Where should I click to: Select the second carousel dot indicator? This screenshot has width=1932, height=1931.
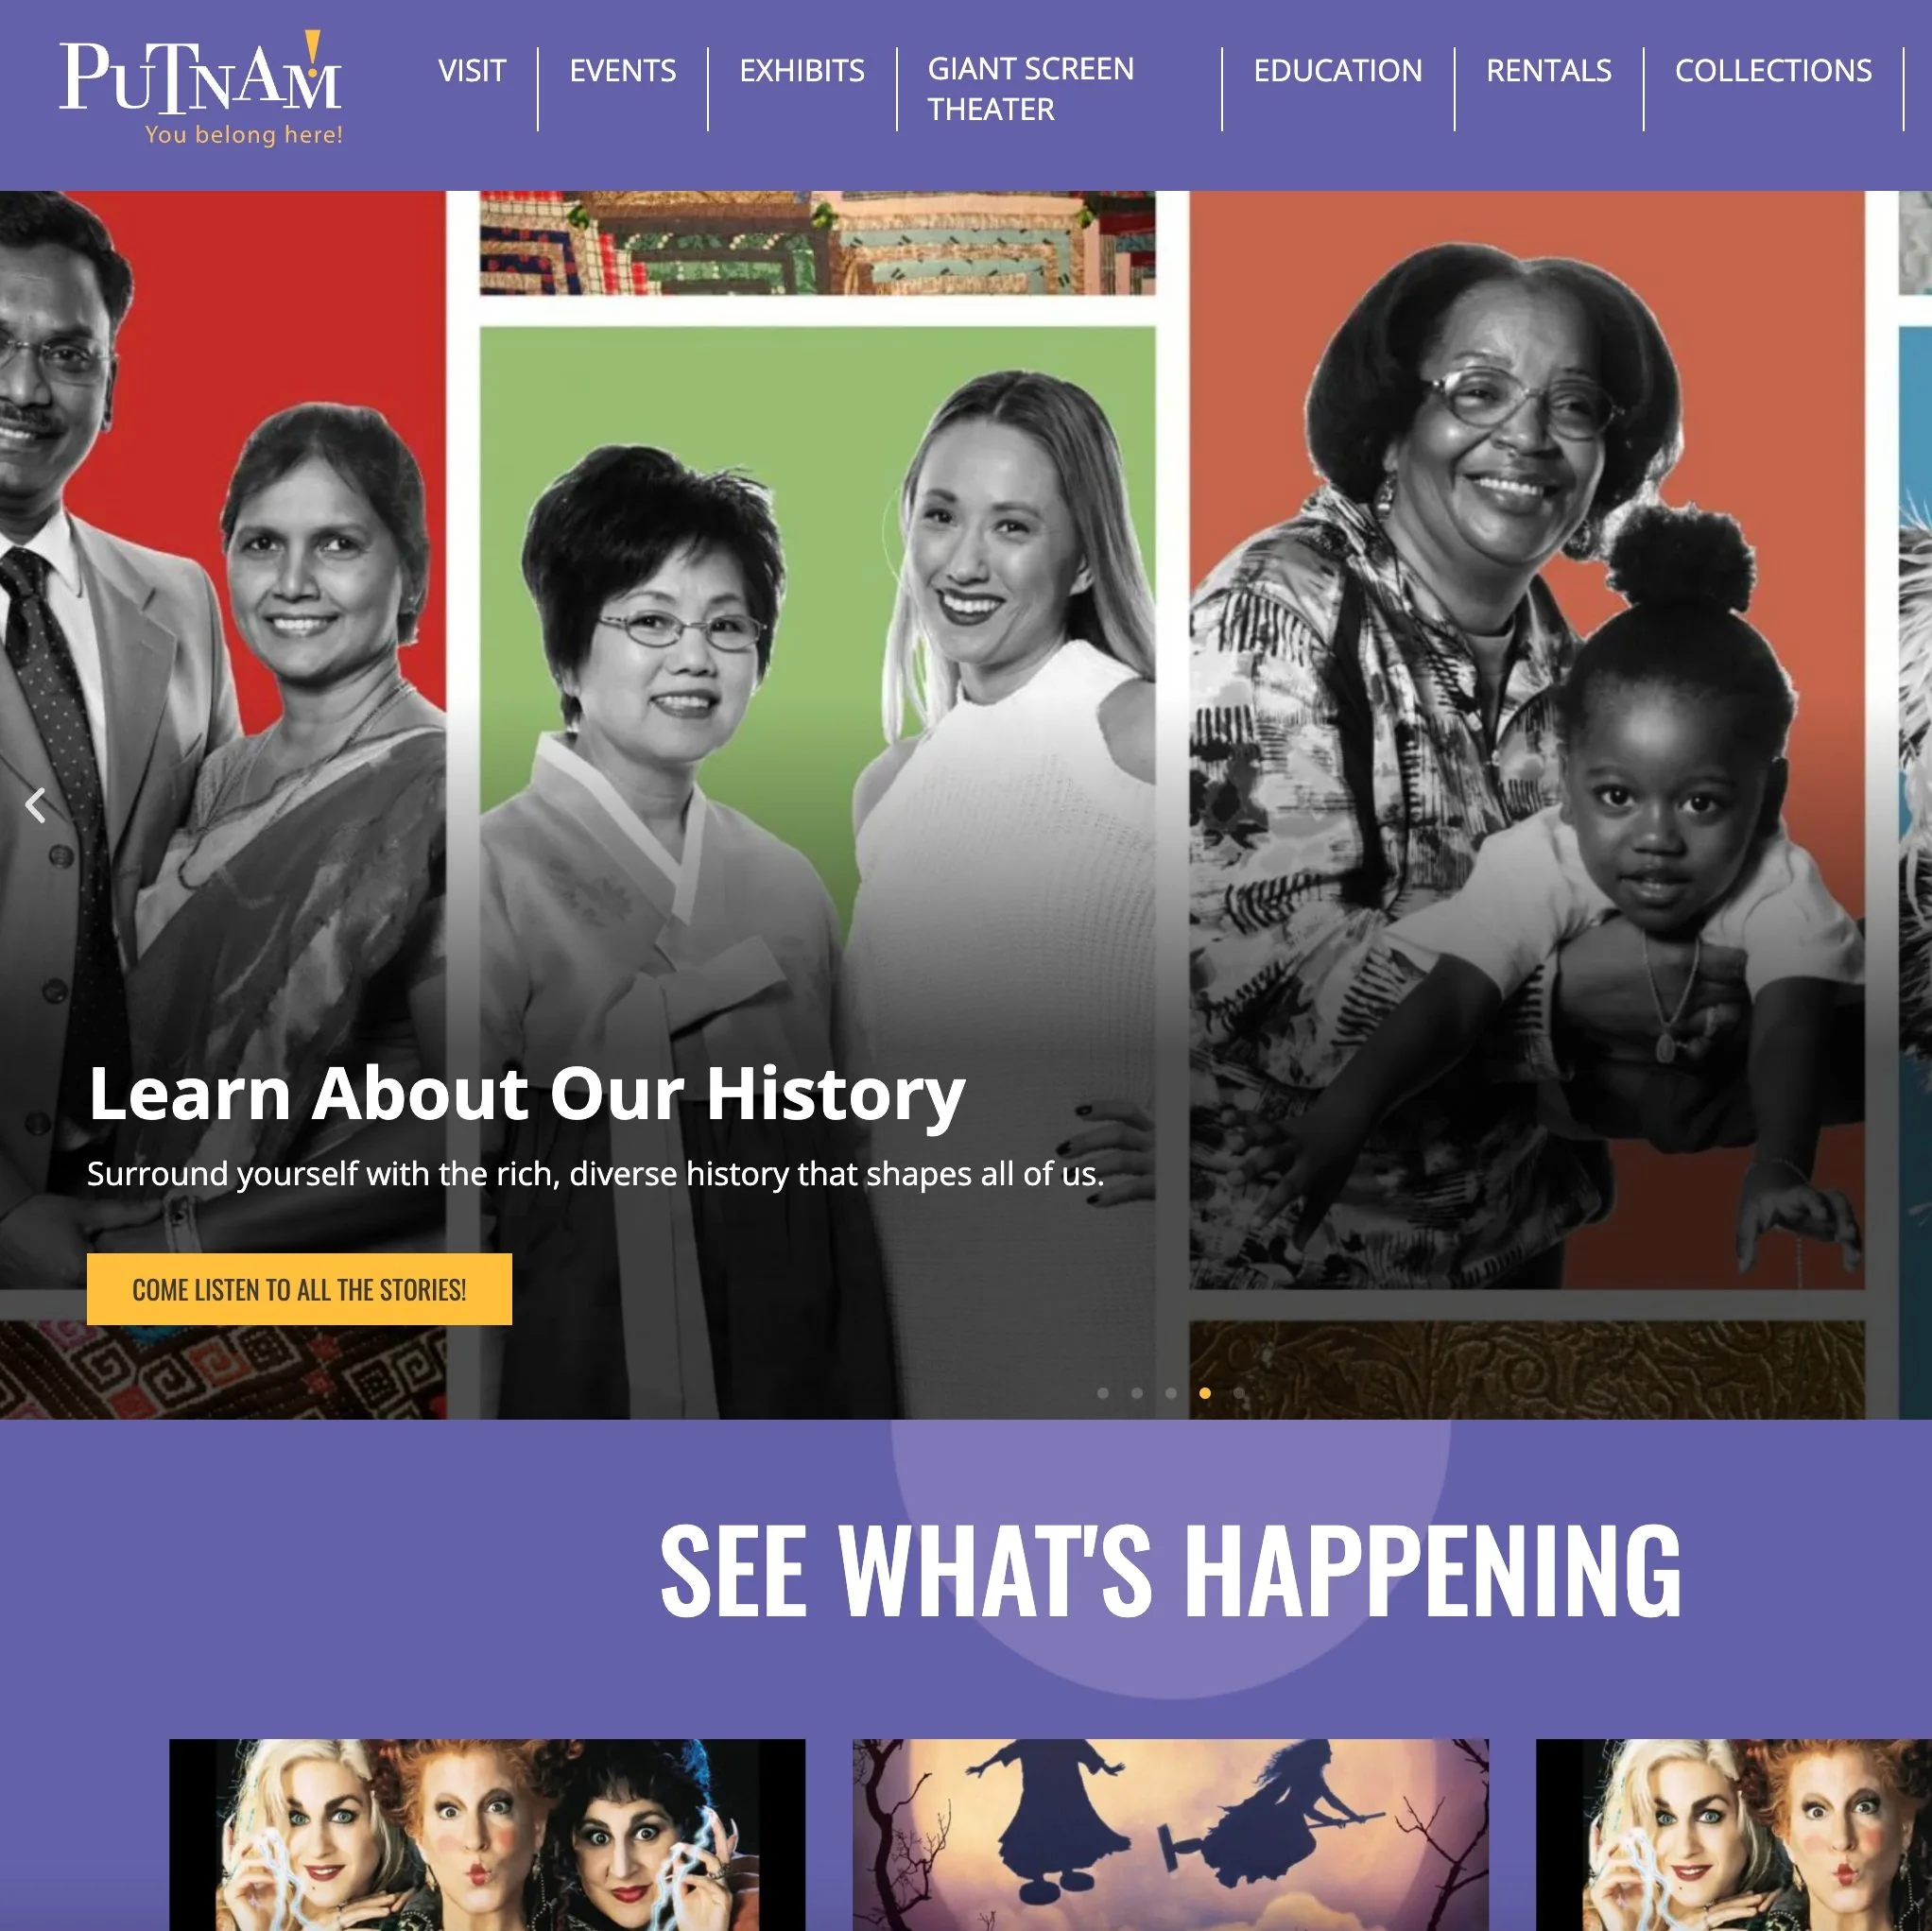(1137, 1393)
